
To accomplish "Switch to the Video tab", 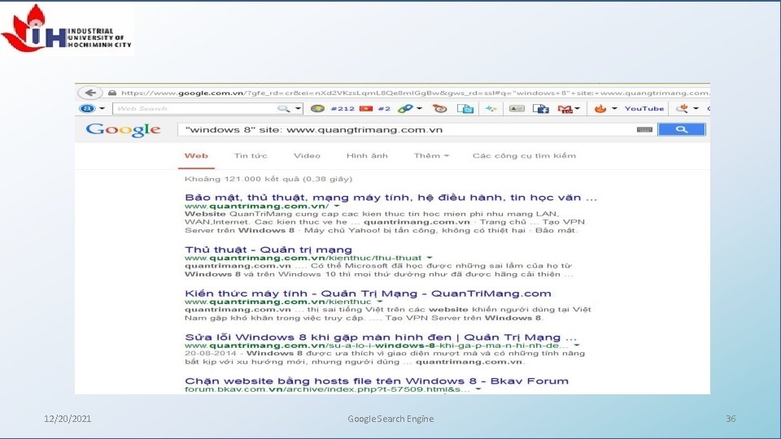I will coord(307,156).
